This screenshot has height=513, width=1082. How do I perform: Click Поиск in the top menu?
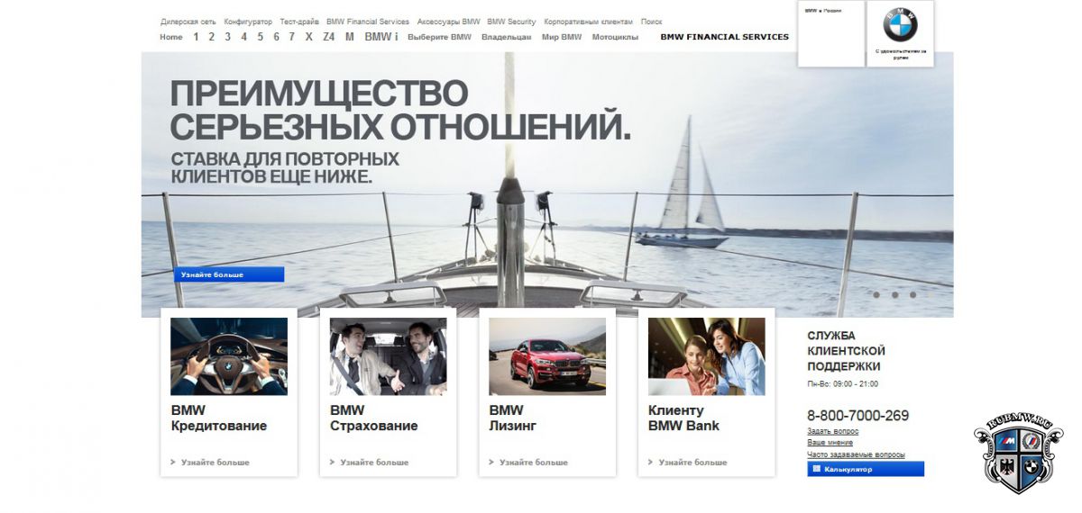click(652, 22)
